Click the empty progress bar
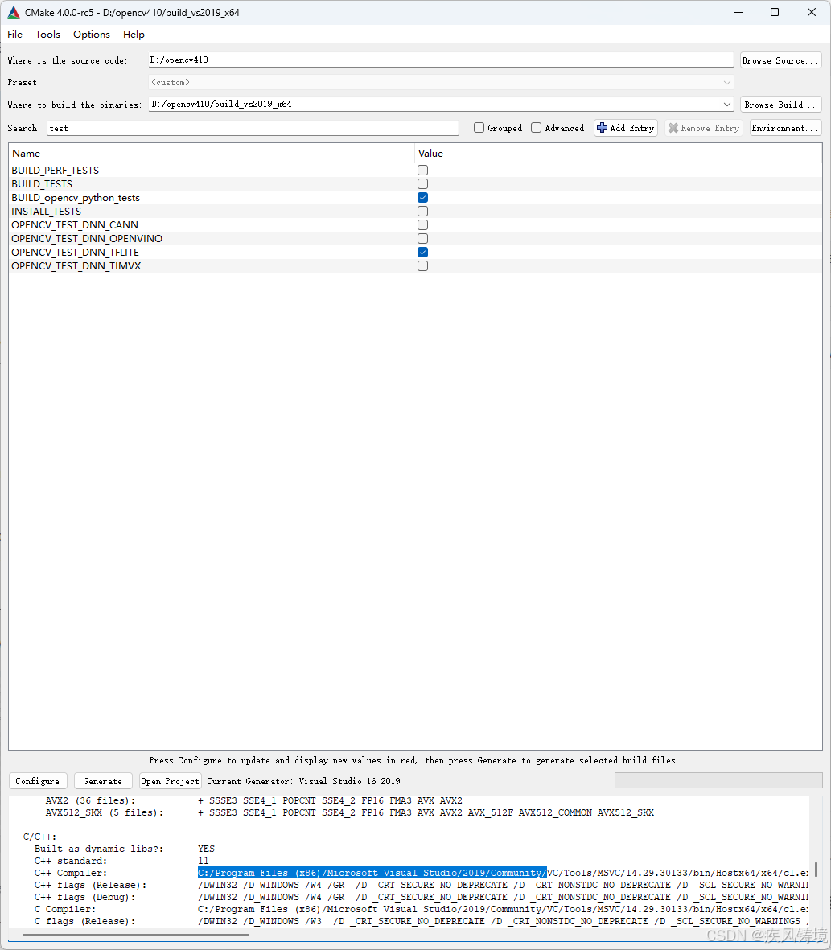831x950 pixels. (x=718, y=780)
